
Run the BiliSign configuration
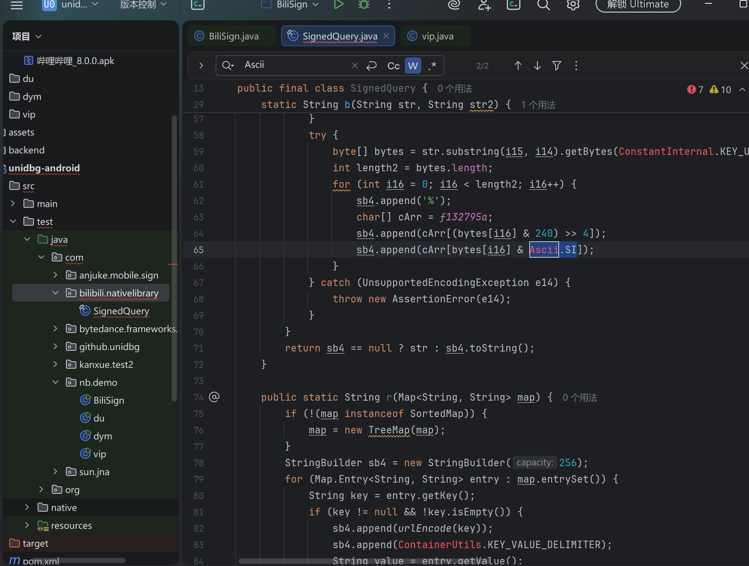tap(338, 4)
